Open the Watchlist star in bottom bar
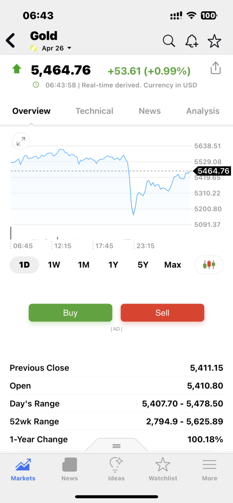The height and width of the screenshot is (503, 233). (163, 469)
